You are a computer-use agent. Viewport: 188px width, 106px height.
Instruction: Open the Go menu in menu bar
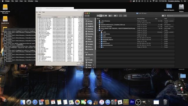click(25, 1)
